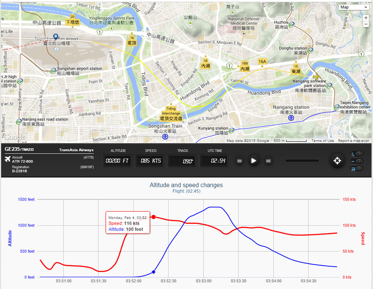Fast forward the flight playback
373x289 pixels.
[x=268, y=161]
